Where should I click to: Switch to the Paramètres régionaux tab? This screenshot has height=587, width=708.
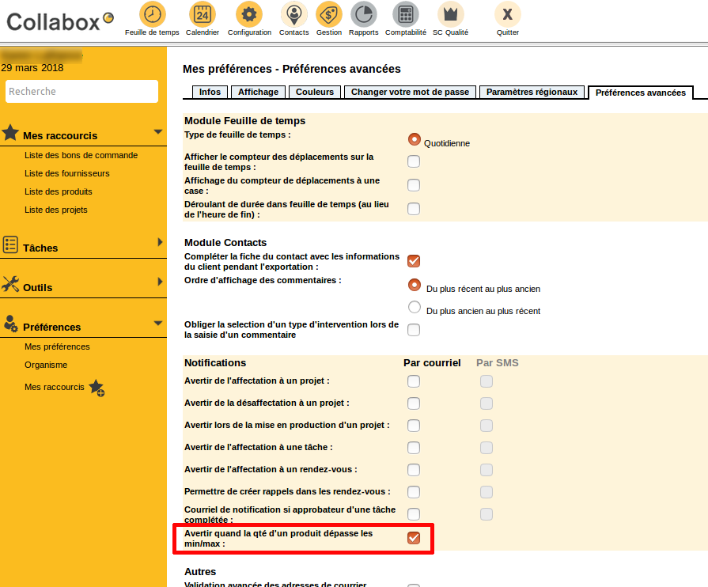pos(533,92)
